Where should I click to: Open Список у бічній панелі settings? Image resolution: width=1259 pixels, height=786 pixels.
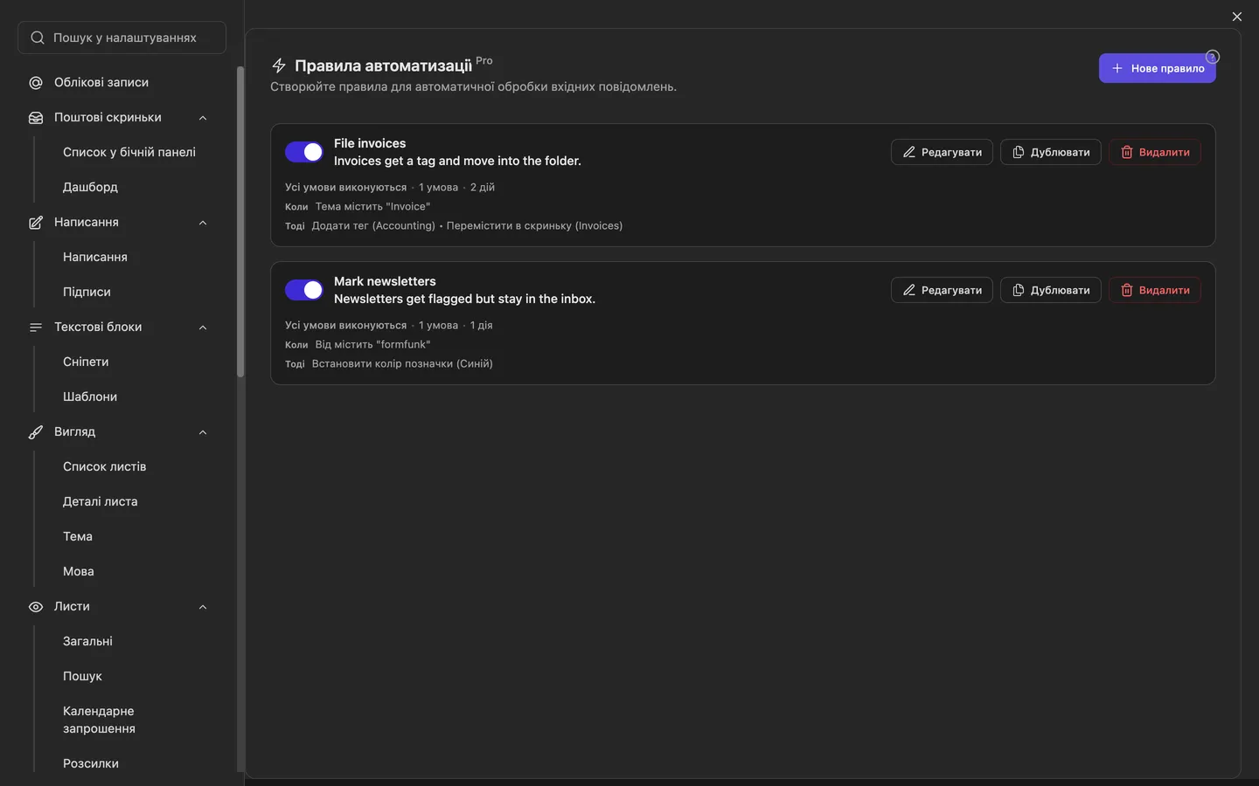(x=129, y=152)
